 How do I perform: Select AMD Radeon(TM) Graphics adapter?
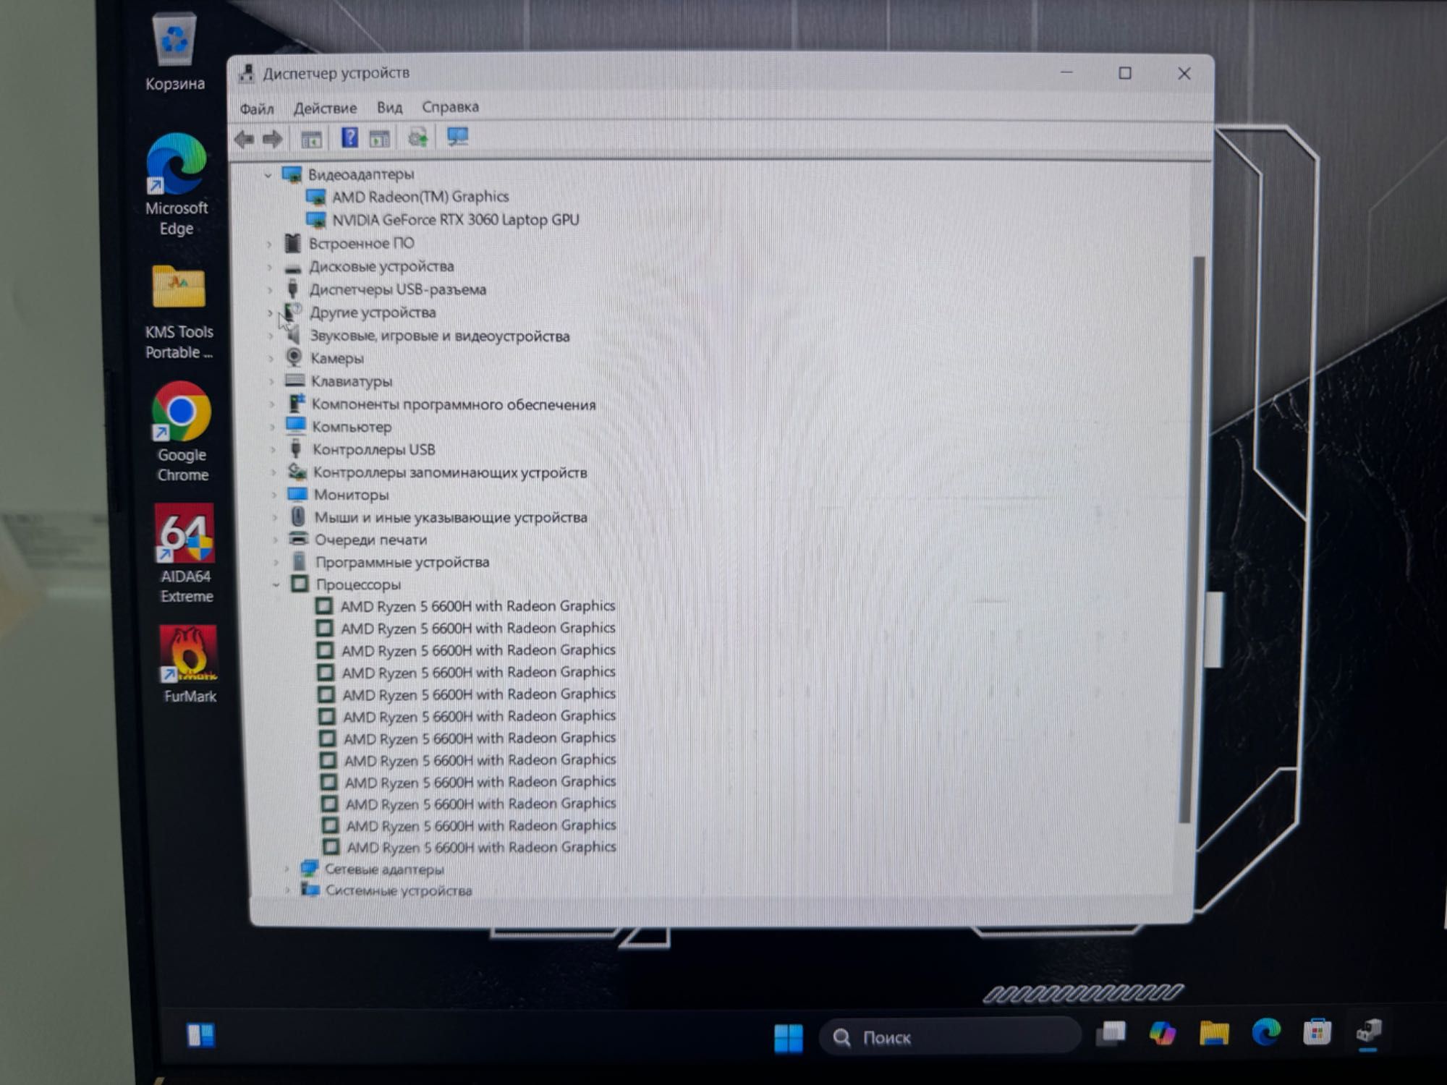point(420,197)
